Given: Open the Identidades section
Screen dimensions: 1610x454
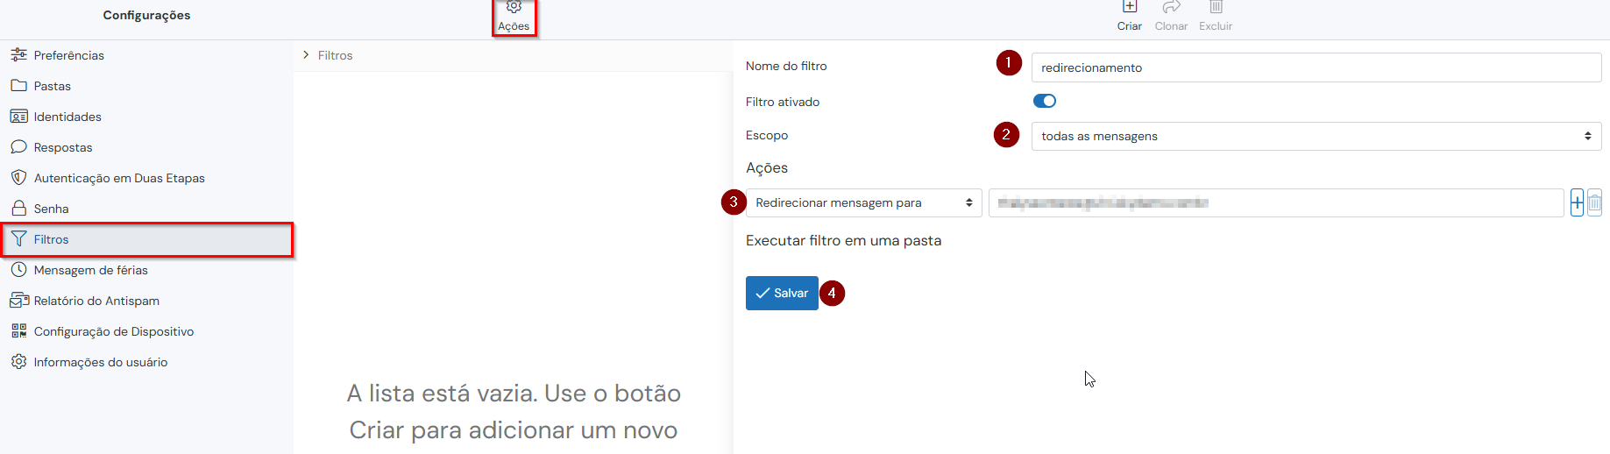Looking at the screenshot, I should (67, 117).
